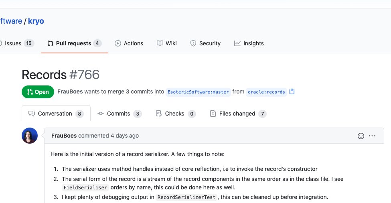
Task: Switch to the Wiki tab
Action: 166,43
